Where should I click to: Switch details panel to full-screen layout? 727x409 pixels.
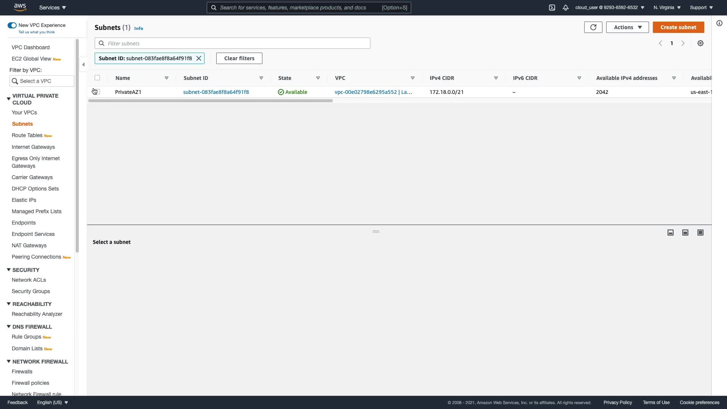[x=700, y=233]
